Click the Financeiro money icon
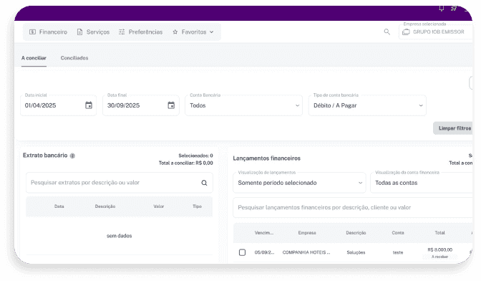 point(32,32)
